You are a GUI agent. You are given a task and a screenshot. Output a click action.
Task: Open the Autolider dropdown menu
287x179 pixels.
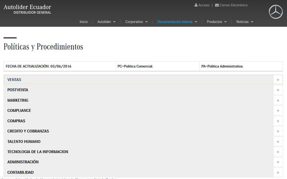click(106, 22)
